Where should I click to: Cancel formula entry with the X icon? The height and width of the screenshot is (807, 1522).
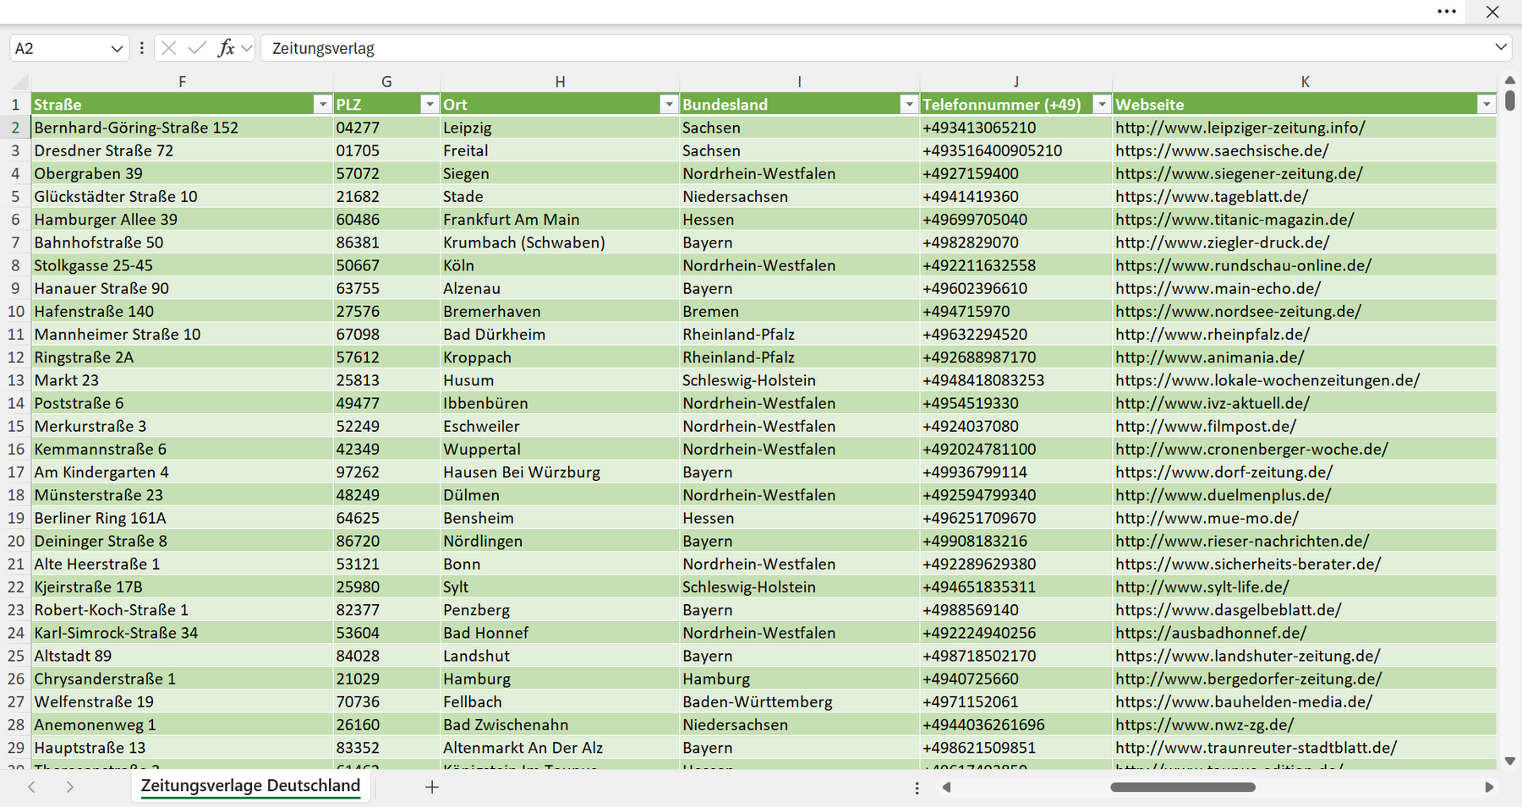point(169,48)
